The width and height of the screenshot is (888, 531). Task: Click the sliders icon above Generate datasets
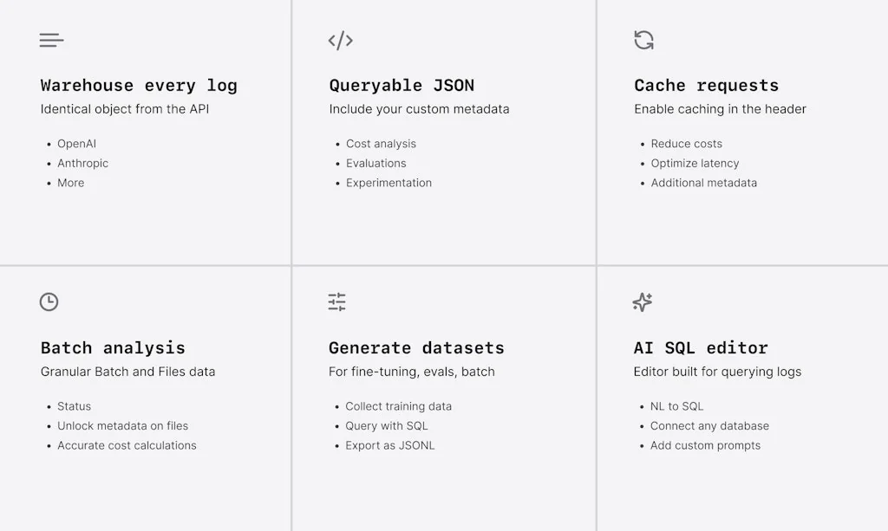[x=336, y=301]
